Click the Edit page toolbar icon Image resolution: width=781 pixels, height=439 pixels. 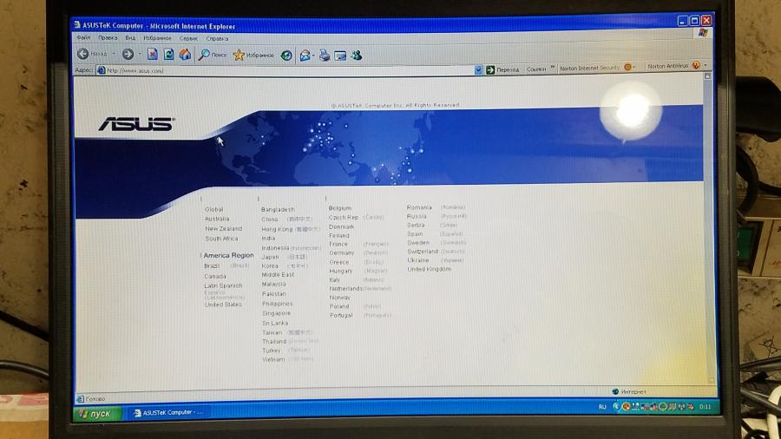click(340, 56)
